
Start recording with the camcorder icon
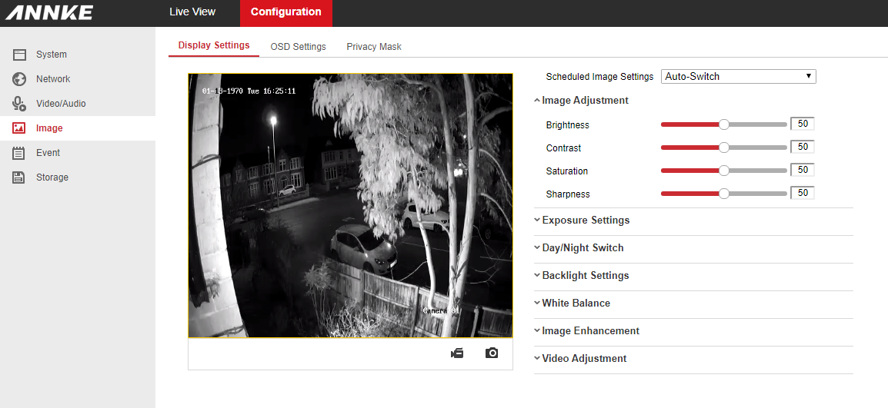pyautogui.click(x=457, y=353)
